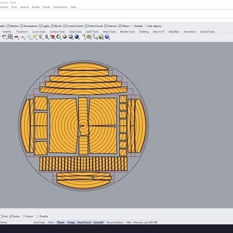Viewport: 233px width, 233px height.
Task: Click the green globe icon
Action: coord(101,37)
